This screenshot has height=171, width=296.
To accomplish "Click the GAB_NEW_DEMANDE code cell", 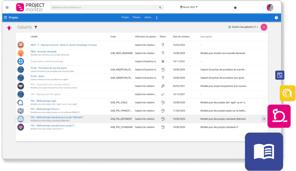I will coord(122,53).
